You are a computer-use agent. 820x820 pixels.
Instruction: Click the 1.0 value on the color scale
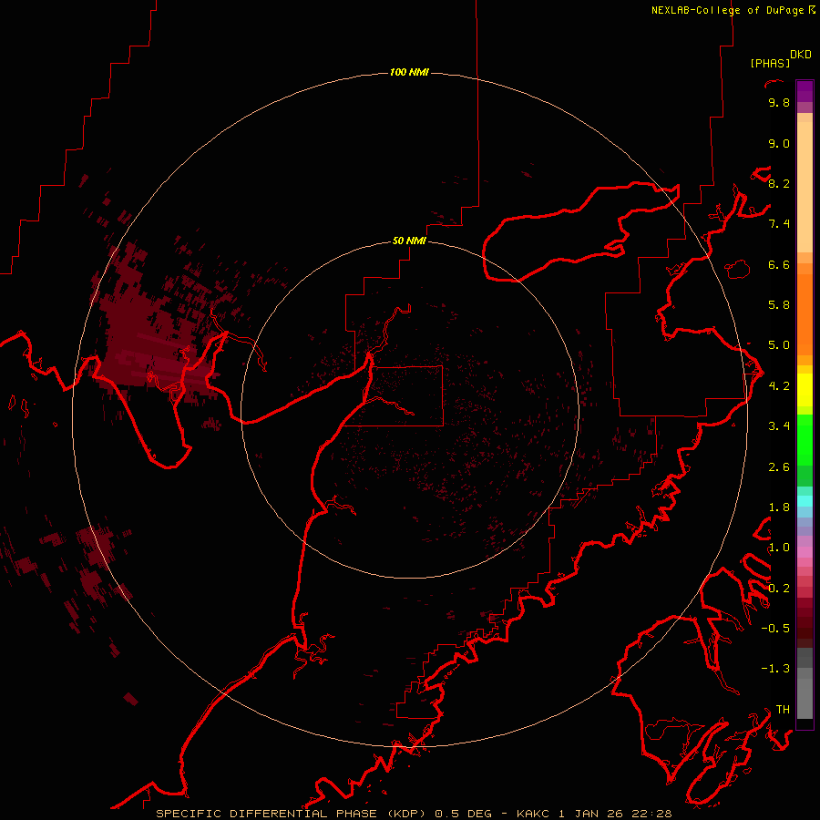(779, 548)
